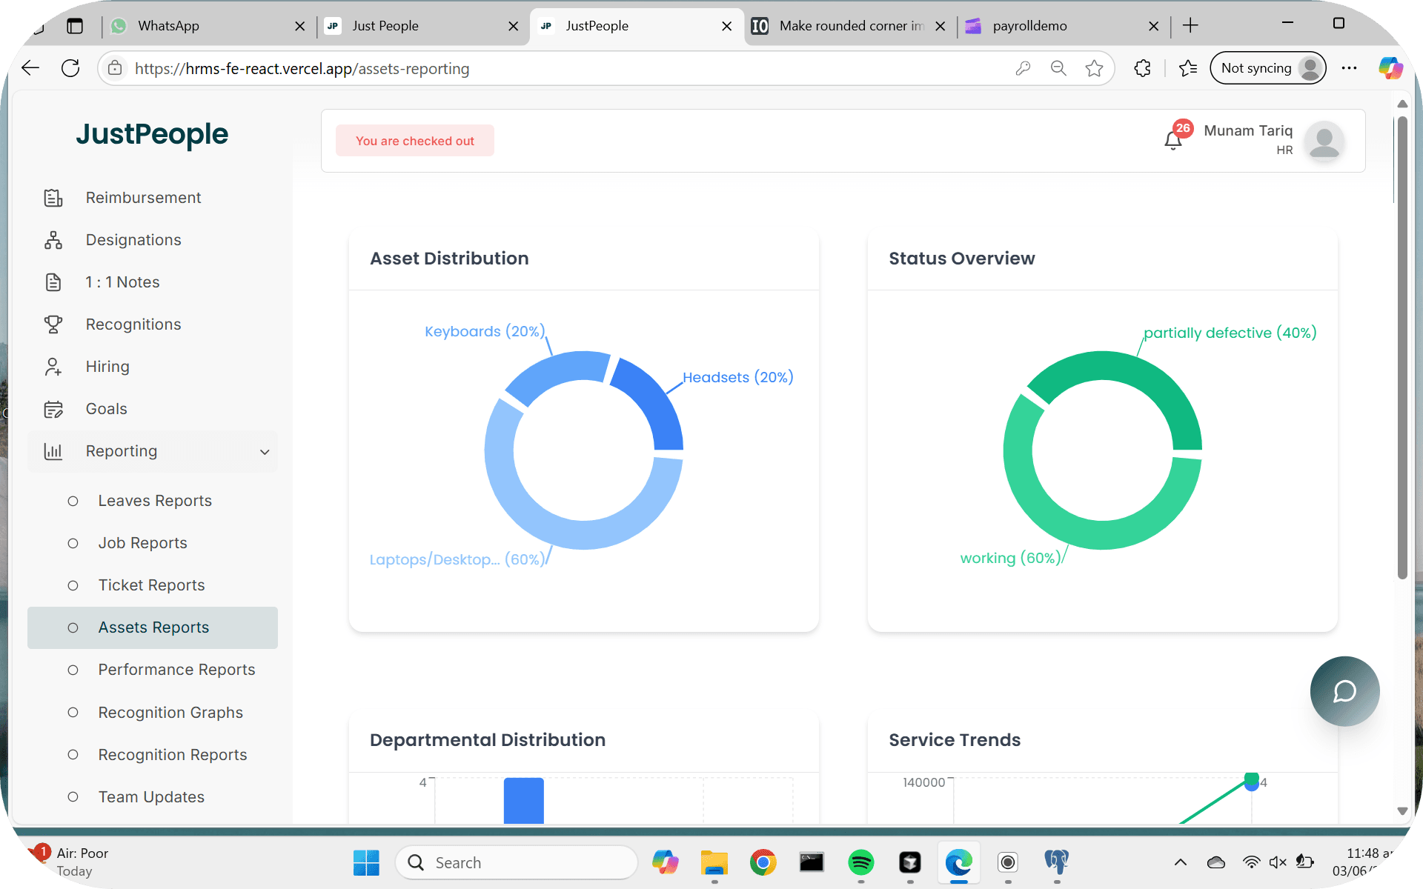Click the Designations hierarchy icon
Viewport: 1423px width, 889px height.
pos(53,240)
